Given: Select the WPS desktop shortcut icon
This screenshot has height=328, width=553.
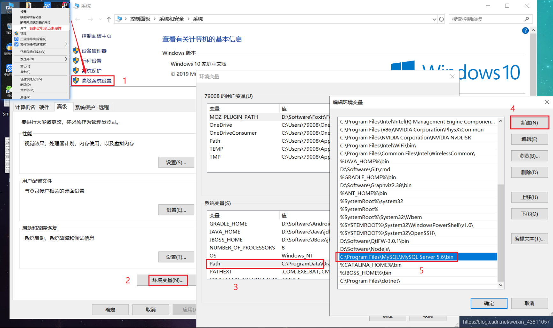Looking at the screenshot, I should [x=47, y=4].
